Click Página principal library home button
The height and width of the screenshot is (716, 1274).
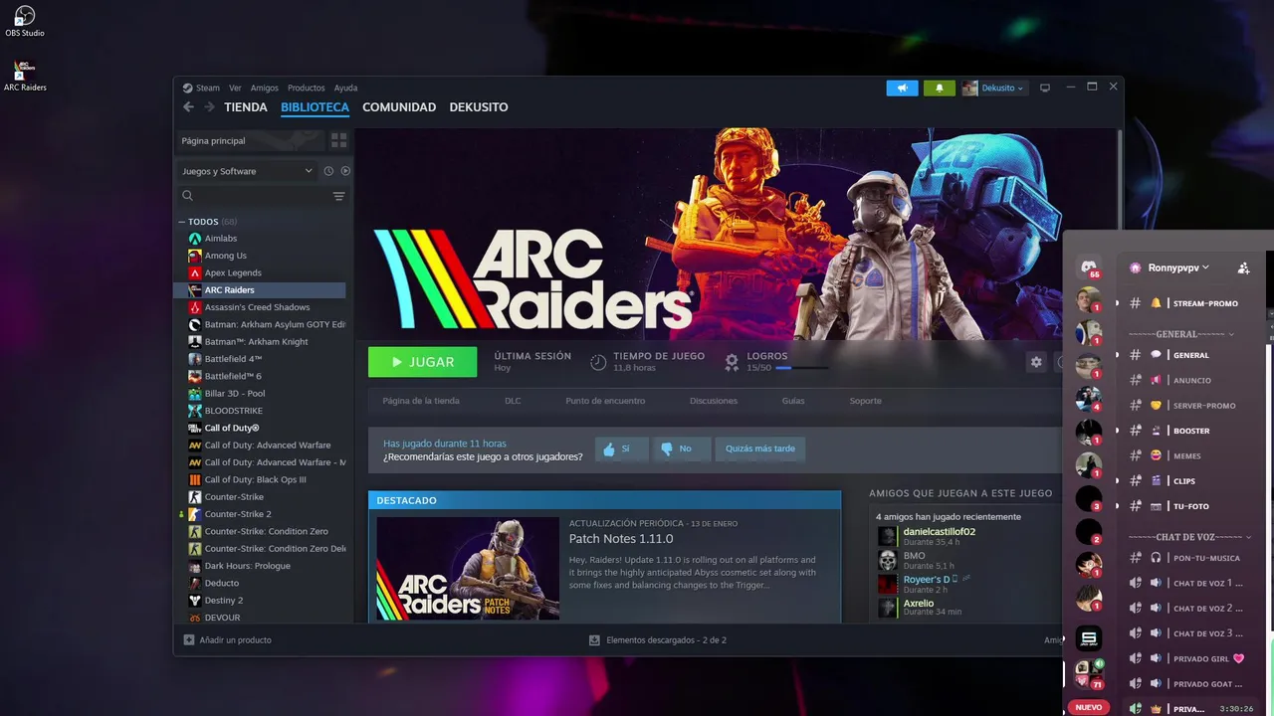tap(252, 140)
